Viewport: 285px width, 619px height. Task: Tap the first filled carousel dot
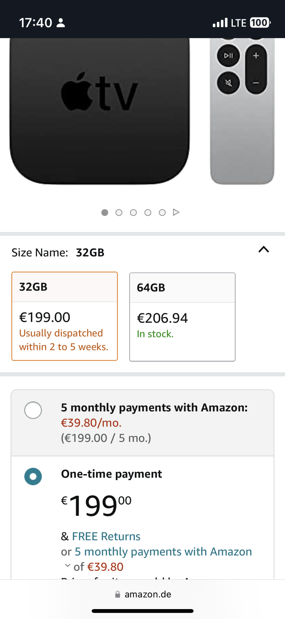pyautogui.click(x=105, y=213)
